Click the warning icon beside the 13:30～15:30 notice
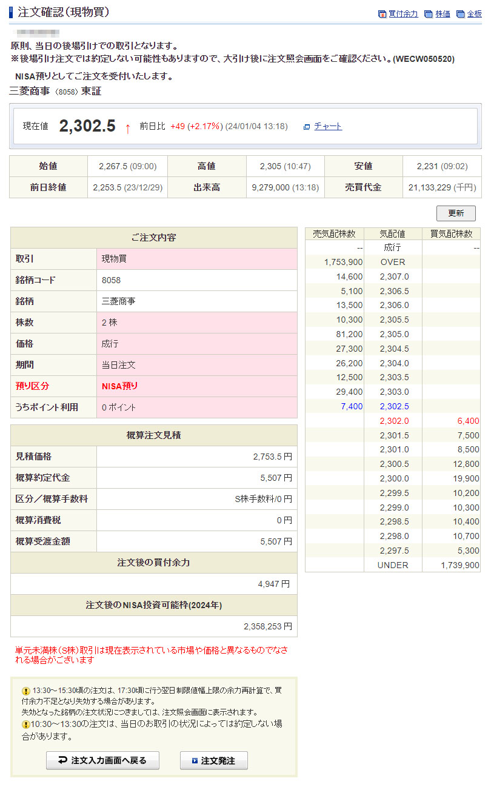Image resolution: width=491 pixels, height=787 pixels. 25,691
